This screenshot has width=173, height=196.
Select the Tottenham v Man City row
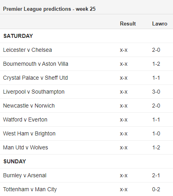coord(86,189)
